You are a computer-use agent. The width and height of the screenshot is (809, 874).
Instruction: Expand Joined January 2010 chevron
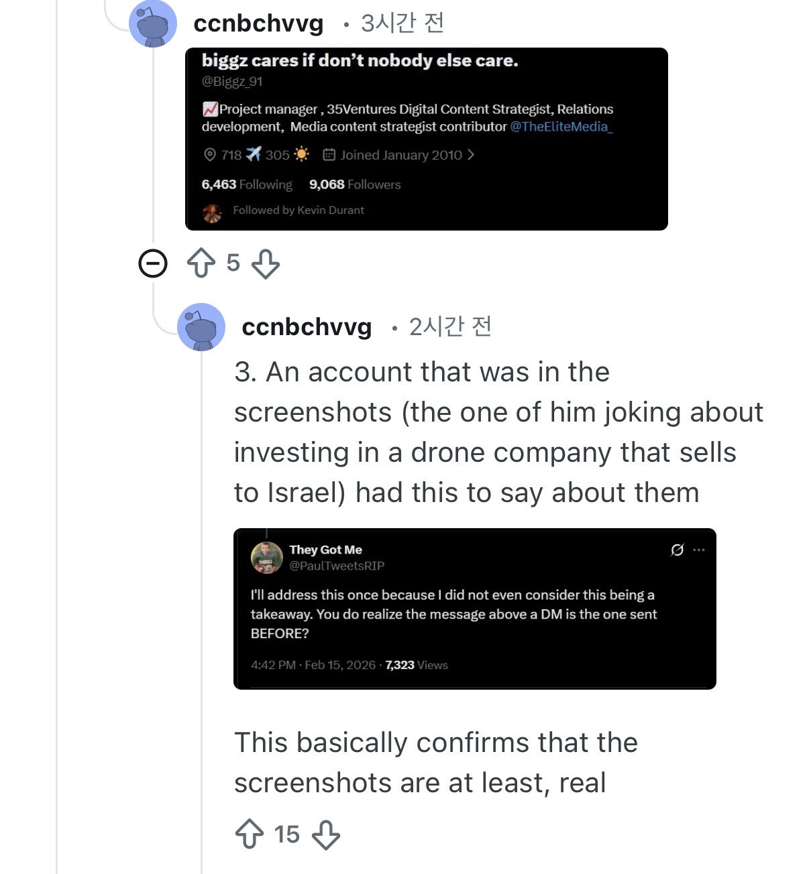pos(471,155)
